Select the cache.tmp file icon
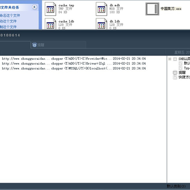The image size is (190, 190). 51,9
